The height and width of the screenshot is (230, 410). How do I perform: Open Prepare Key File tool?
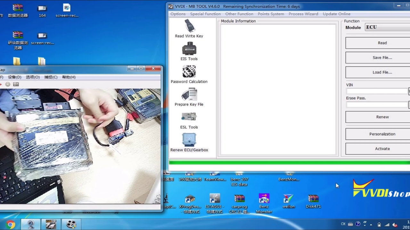(x=189, y=97)
